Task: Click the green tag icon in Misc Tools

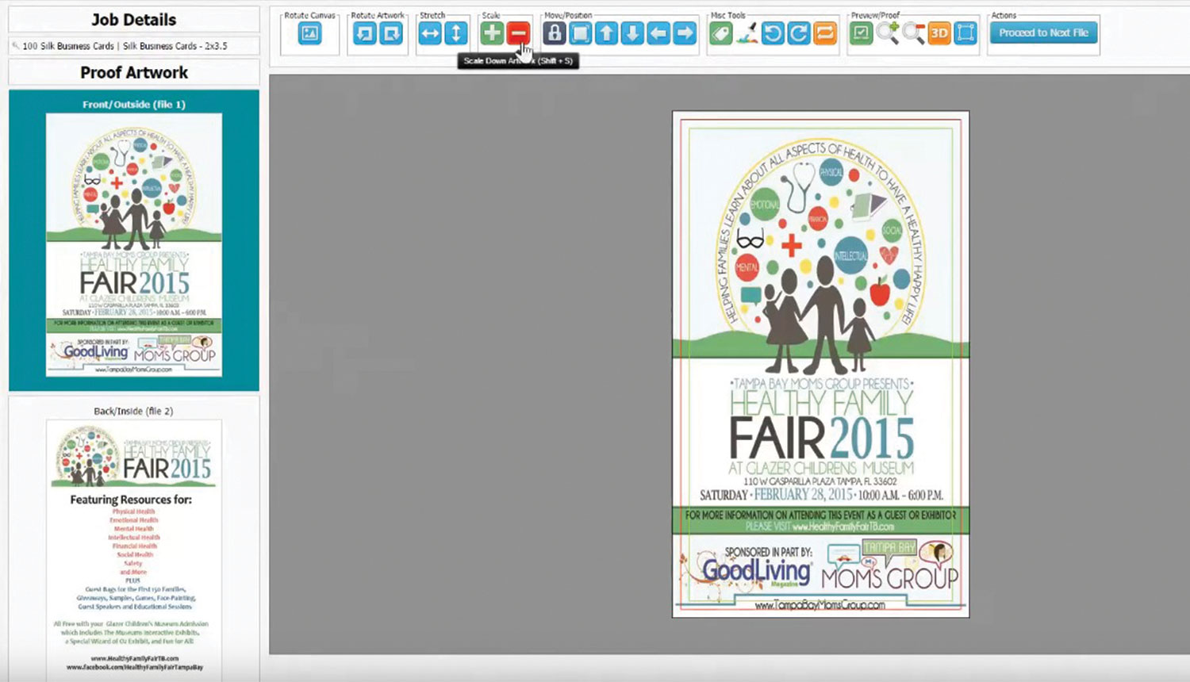Action: pos(720,33)
